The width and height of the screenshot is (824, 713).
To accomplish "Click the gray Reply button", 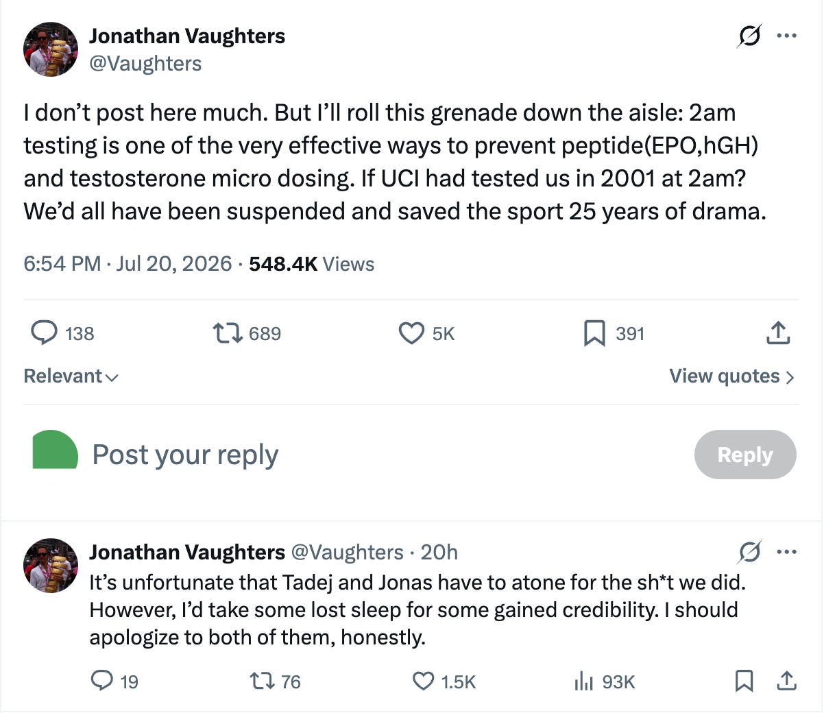I will 745,455.
